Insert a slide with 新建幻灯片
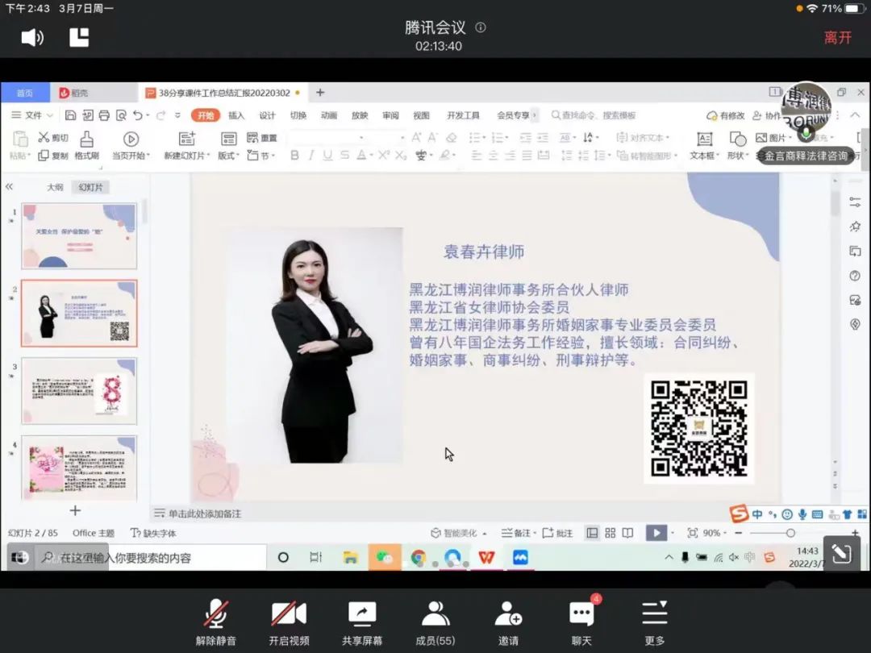871x653 pixels. tap(186, 145)
